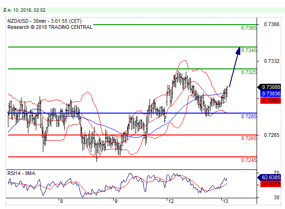Click the RSI14 - 9MA indicator label

click(21, 173)
